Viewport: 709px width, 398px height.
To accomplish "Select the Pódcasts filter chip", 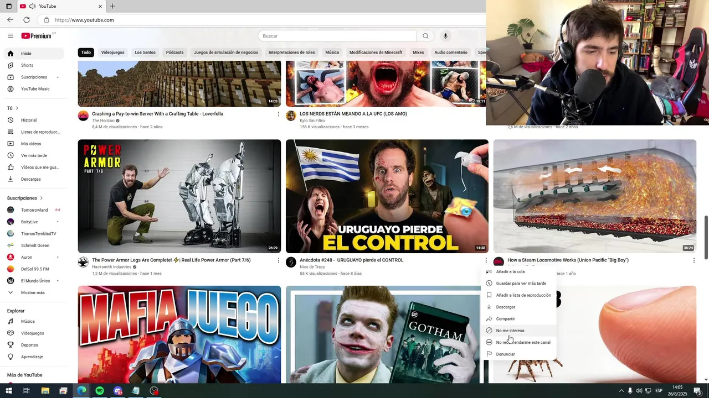I will coord(174,53).
